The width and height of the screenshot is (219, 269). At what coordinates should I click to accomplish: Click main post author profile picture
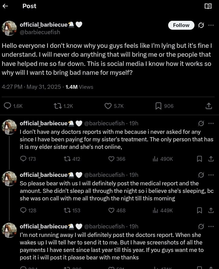tap(9, 28)
